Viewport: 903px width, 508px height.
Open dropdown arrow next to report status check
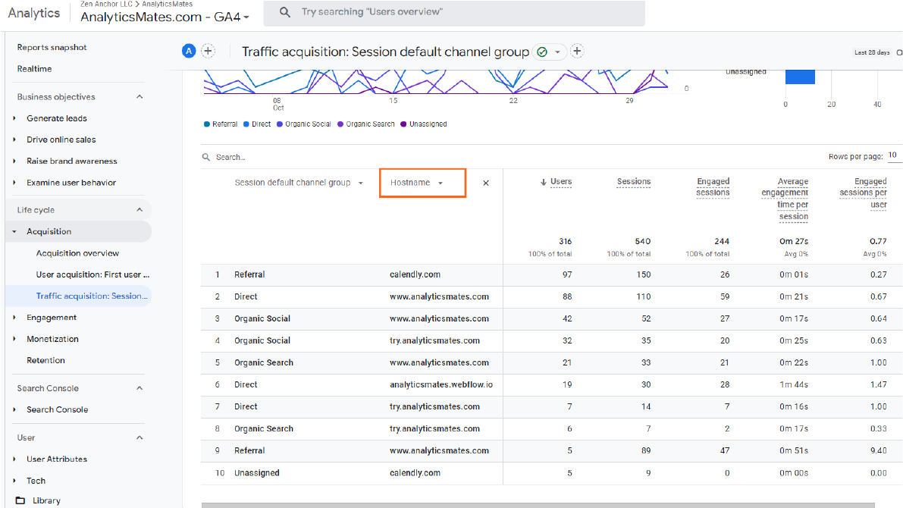click(557, 52)
